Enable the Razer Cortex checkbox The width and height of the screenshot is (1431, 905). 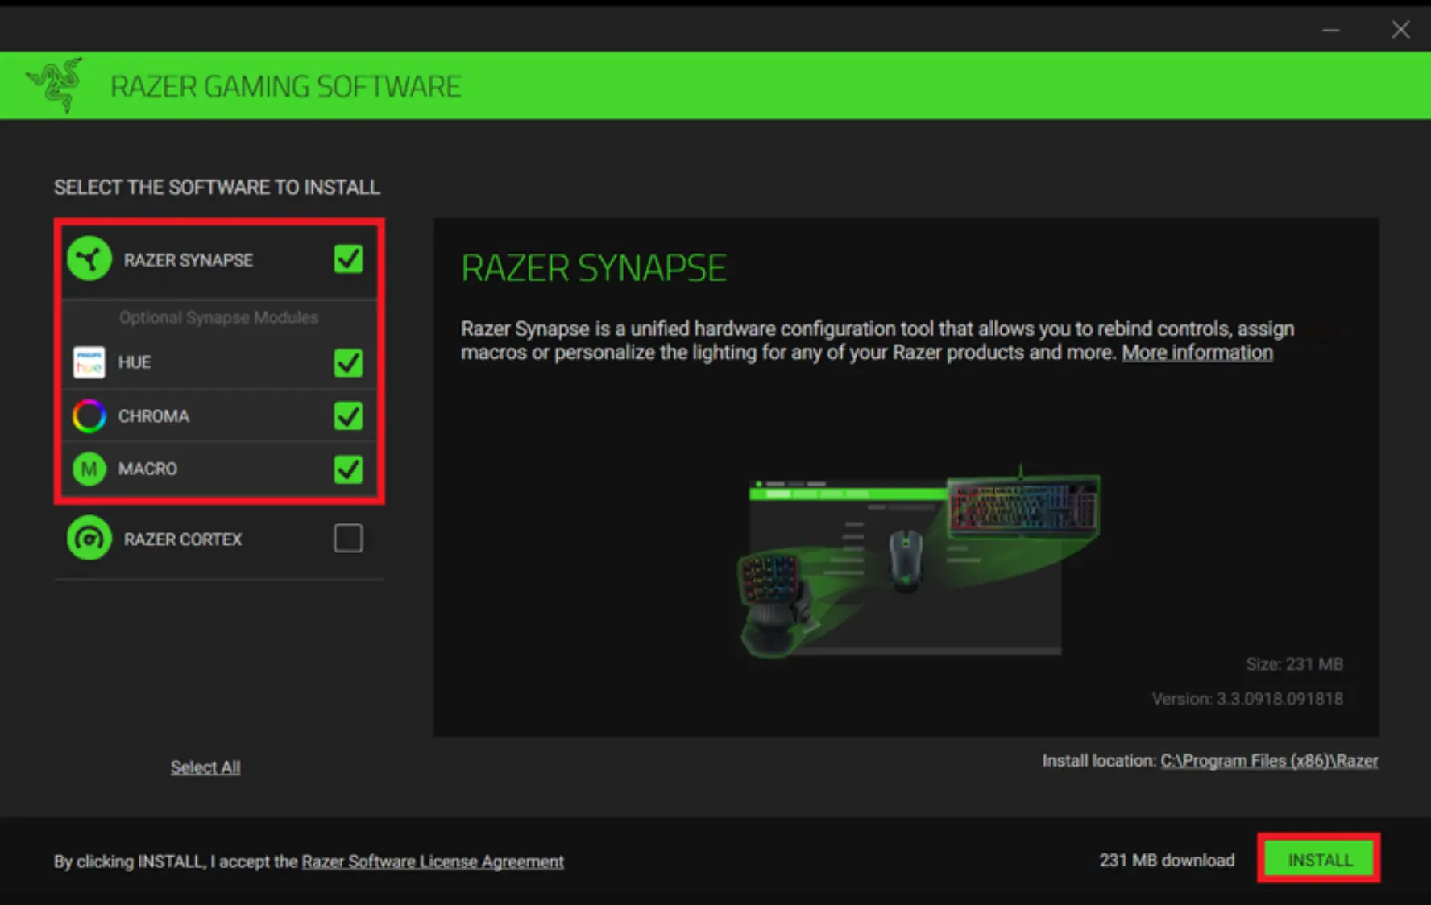tap(348, 538)
